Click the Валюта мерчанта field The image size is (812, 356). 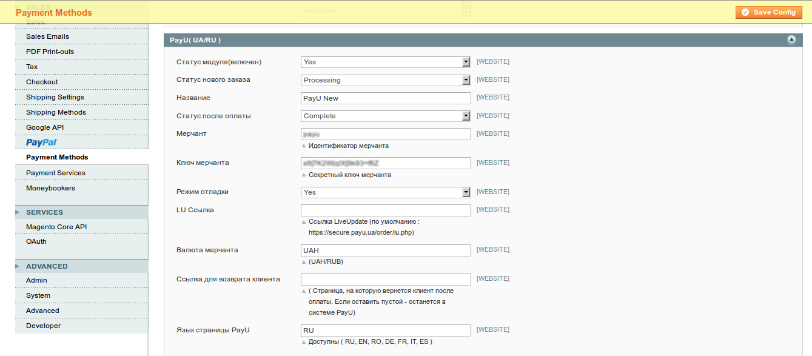point(386,250)
